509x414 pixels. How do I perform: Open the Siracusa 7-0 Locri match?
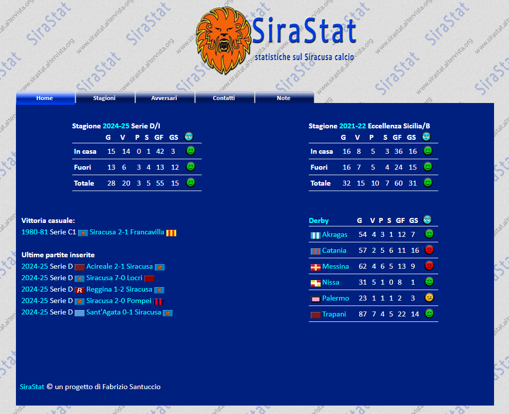click(114, 278)
